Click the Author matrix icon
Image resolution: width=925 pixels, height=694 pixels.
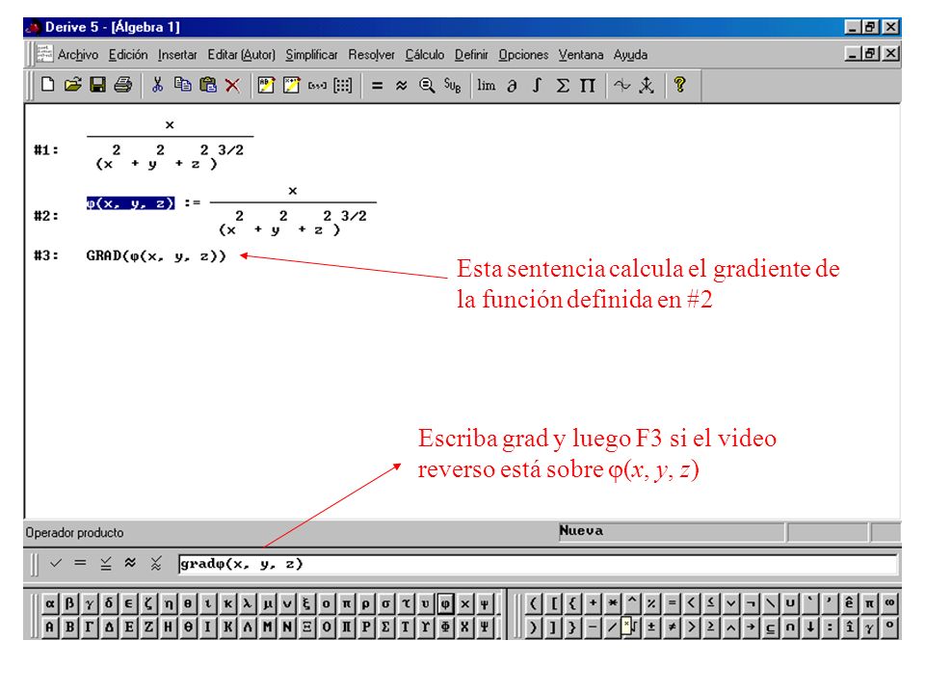(x=342, y=85)
